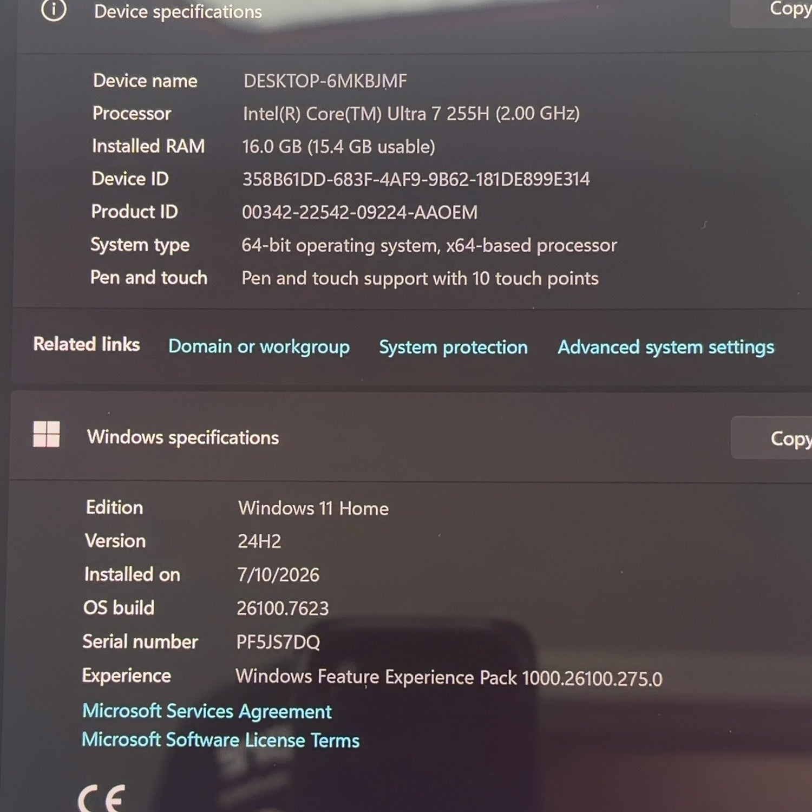Click the Related links label
Image resolution: width=812 pixels, height=812 pixels.
click(87, 344)
